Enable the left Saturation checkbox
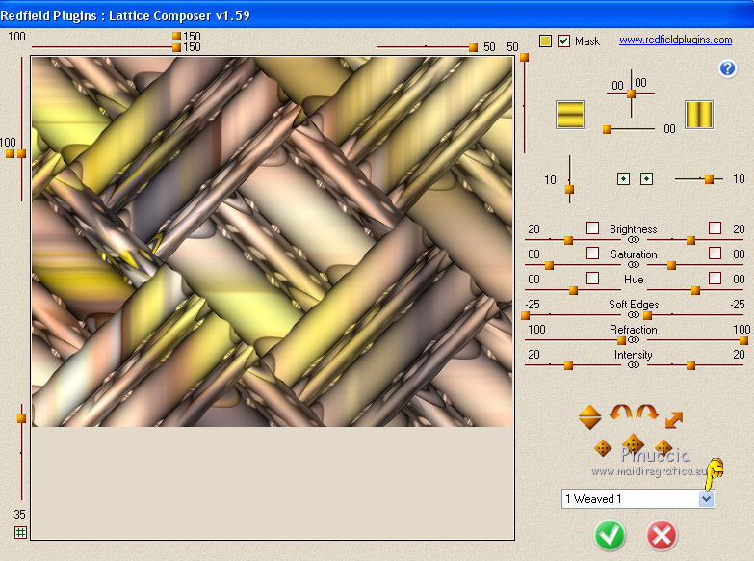The image size is (754, 561). tap(592, 253)
